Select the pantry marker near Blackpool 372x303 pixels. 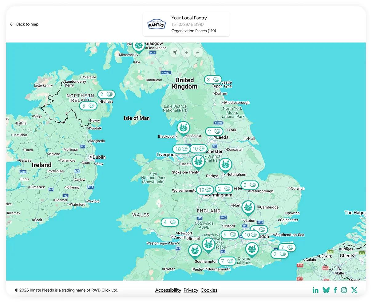click(x=184, y=128)
